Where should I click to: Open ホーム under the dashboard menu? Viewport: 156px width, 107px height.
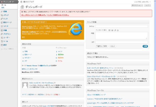4,5
